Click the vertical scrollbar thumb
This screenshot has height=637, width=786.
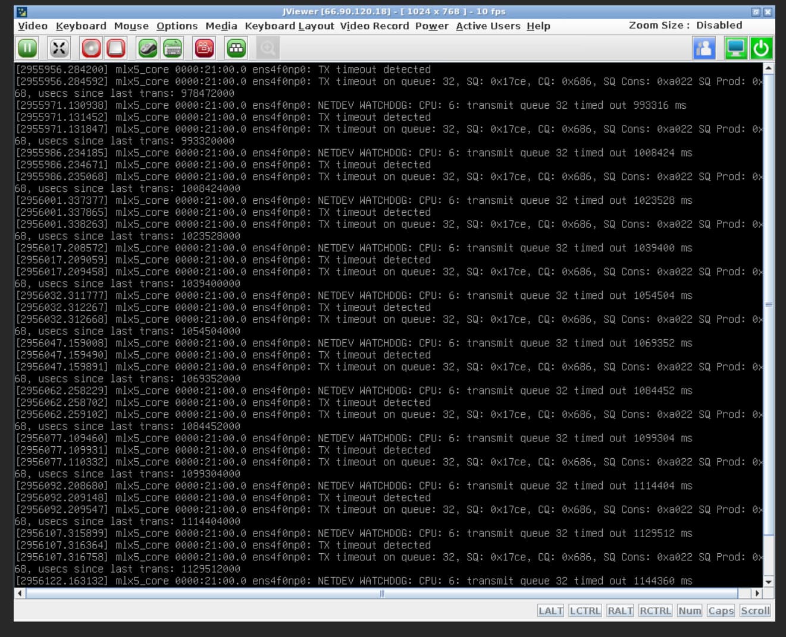pyautogui.click(x=768, y=305)
